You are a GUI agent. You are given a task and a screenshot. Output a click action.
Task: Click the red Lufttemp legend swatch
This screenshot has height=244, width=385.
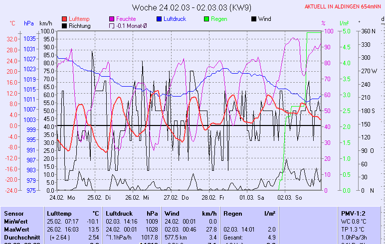[x=64, y=19]
